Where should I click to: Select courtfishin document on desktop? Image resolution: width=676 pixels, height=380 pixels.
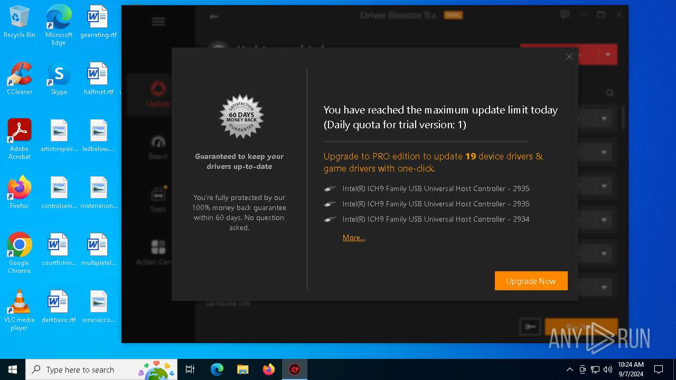[x=59, y=250]
